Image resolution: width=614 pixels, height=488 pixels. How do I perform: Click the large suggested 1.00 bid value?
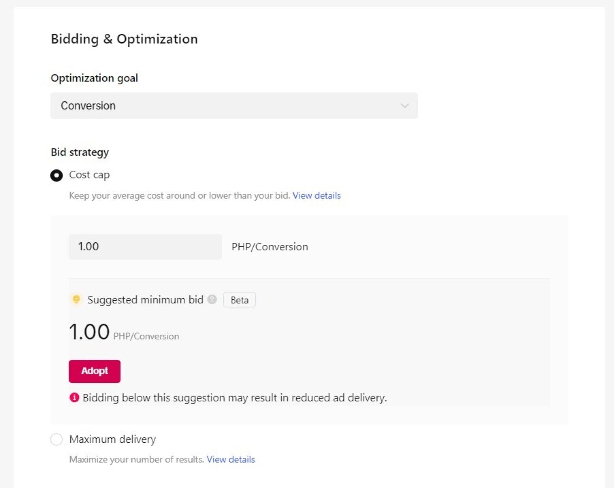pyautogui.click(x=90, y=332)
